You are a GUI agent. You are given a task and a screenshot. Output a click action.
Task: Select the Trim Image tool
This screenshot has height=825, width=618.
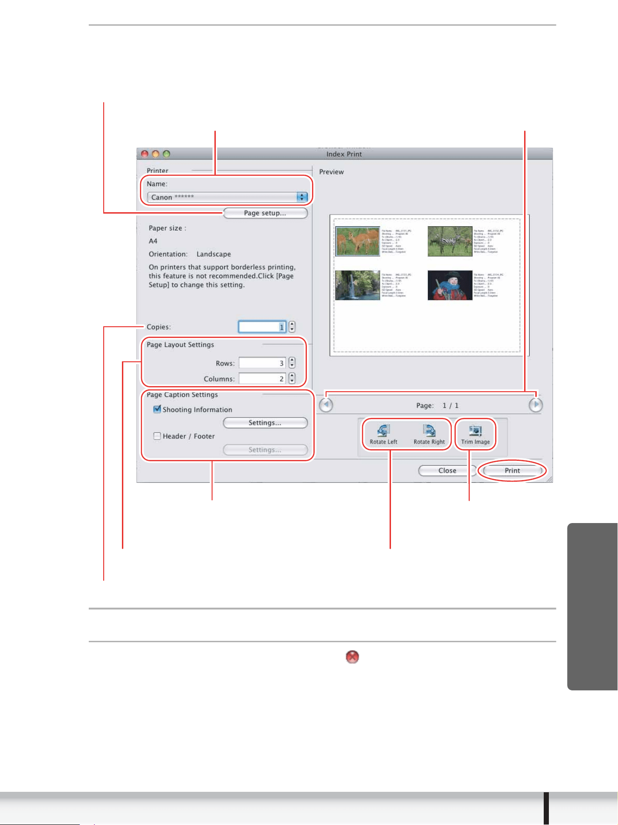click(475, 434)
